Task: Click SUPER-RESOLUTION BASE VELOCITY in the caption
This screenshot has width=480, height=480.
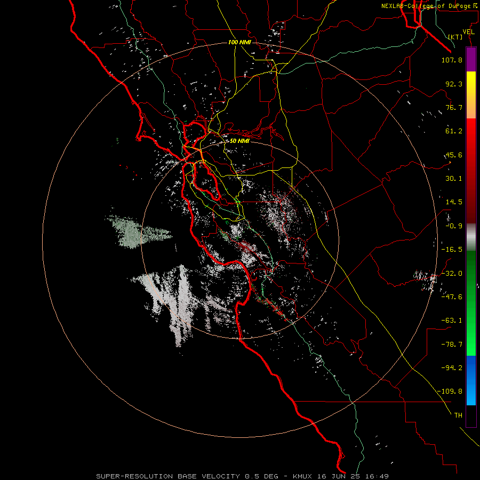Action: (x=168, y=476)
